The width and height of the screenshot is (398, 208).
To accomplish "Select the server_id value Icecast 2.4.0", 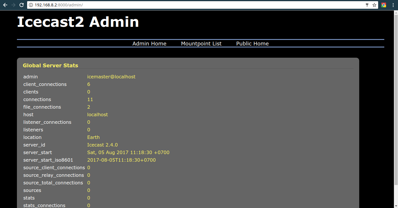I will click(102, 145).
